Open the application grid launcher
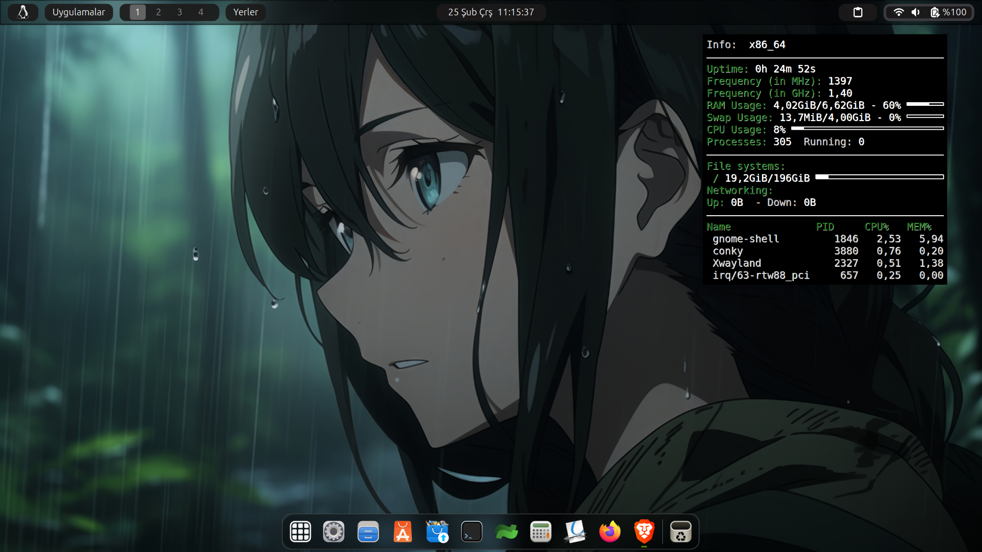 point(300,532)
